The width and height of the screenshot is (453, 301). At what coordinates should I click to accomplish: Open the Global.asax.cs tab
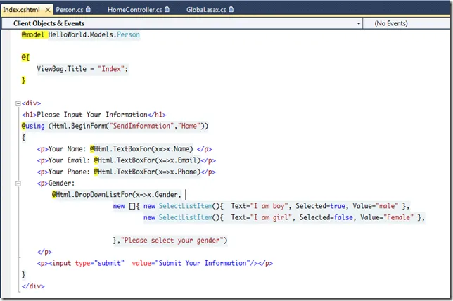coord(206,10)
